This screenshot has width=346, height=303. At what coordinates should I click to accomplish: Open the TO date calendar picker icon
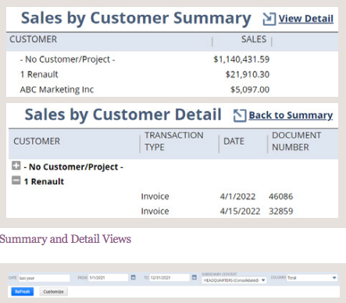(194, 277)
